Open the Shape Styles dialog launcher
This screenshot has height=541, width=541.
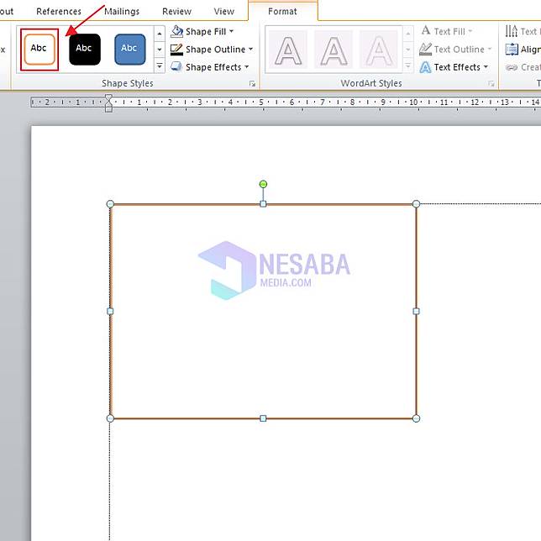252,84
